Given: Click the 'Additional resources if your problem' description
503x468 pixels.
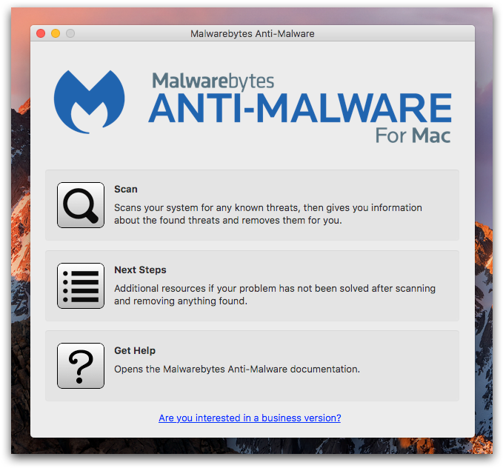Looking at the screenshot, I should (x=275, y=295).
